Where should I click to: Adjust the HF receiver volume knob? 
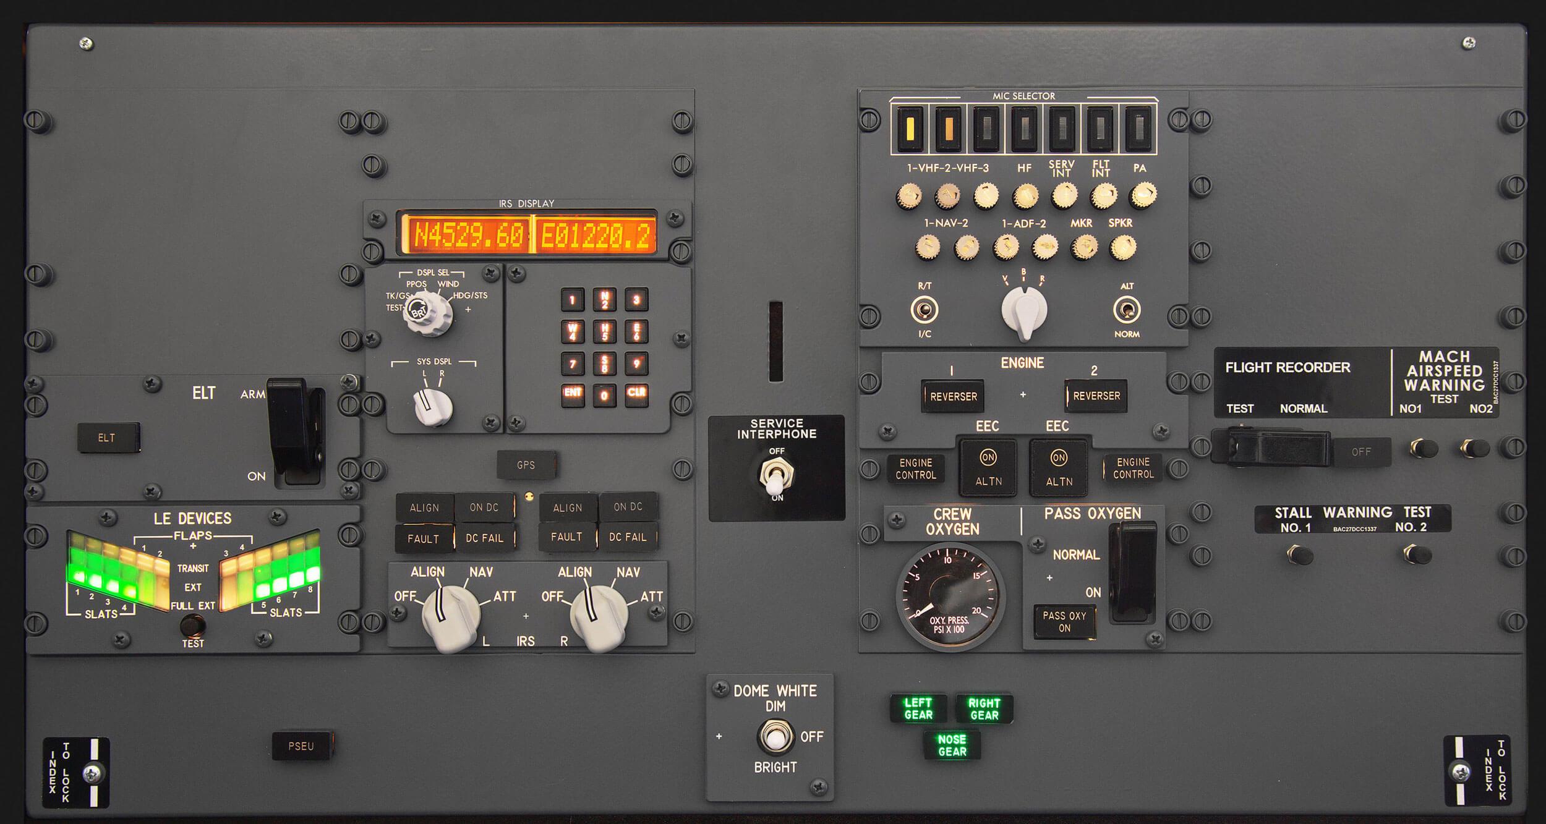click(1025, 197)
